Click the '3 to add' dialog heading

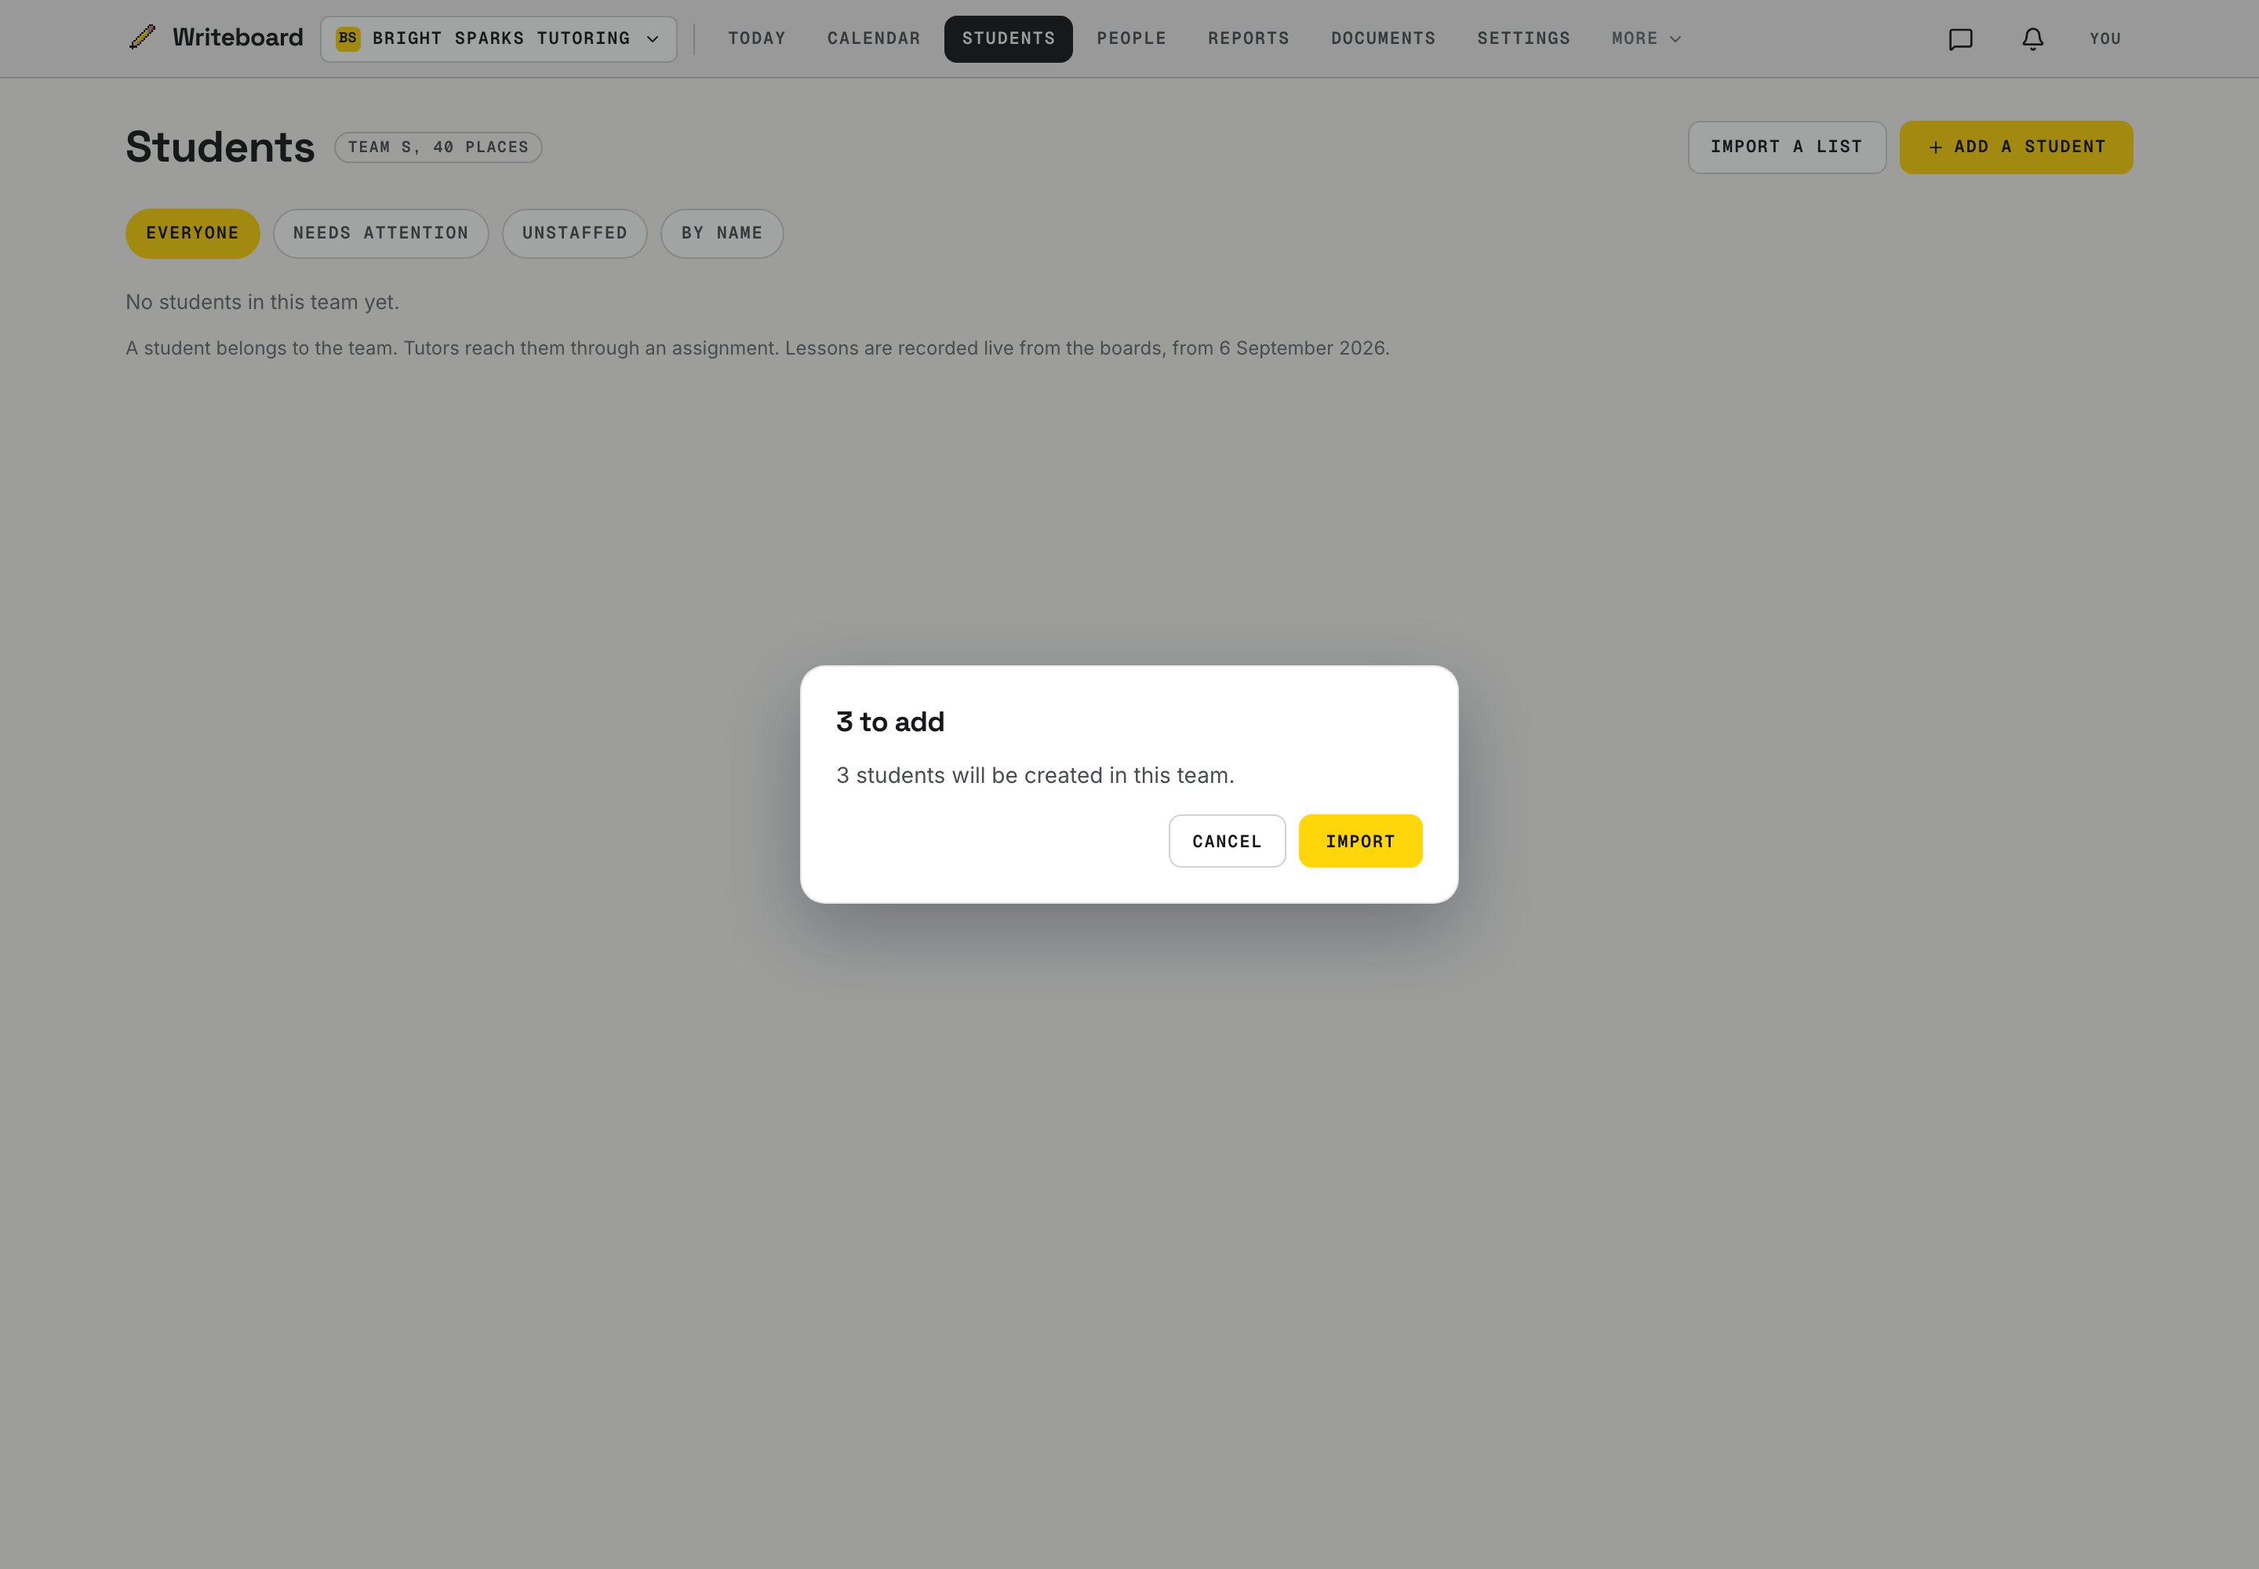(889, 722)
